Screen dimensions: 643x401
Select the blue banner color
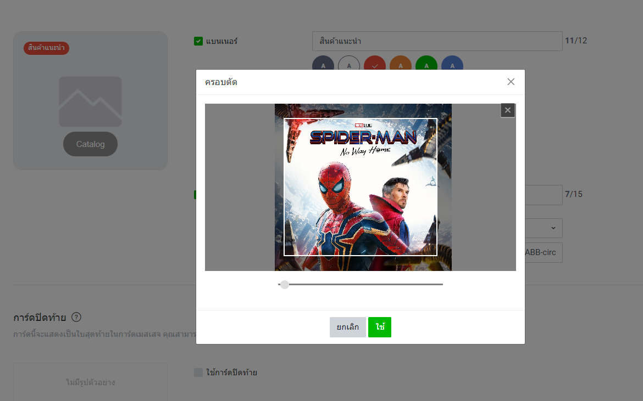pyautogui.click(x=452, y=64)
